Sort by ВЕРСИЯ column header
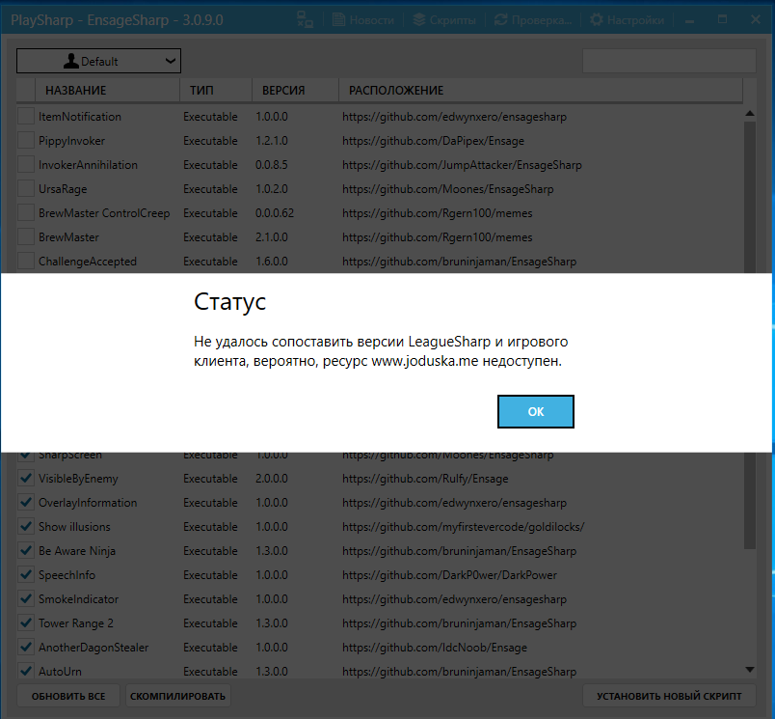 (296, 90)
